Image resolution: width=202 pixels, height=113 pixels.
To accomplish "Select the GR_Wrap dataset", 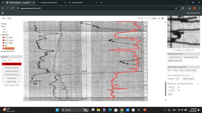I will [9, 40].
